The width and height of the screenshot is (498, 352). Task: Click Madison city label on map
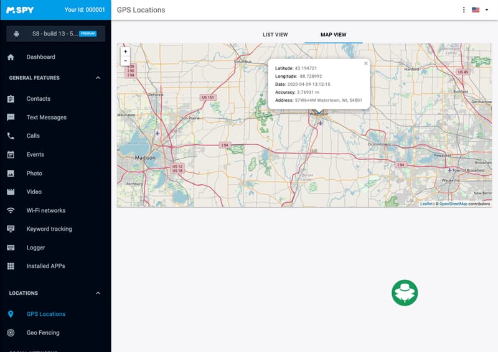[x=145, y=157]
